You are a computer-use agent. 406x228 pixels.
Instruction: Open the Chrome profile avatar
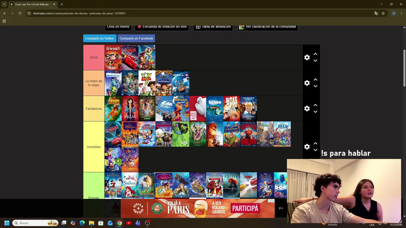pos(394,13)
